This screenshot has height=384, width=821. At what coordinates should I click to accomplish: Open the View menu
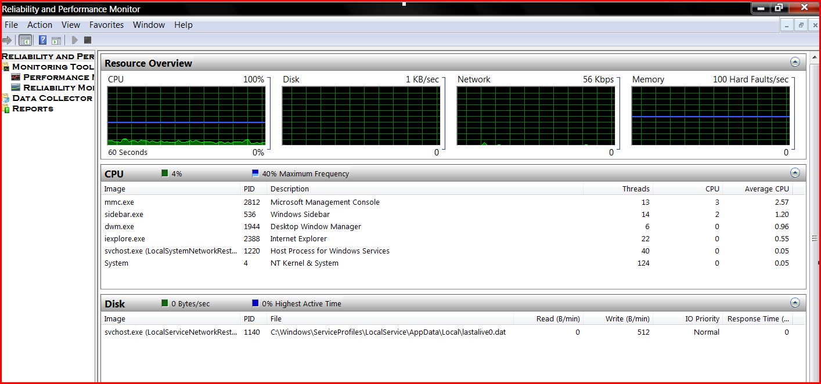coord(71,25)
